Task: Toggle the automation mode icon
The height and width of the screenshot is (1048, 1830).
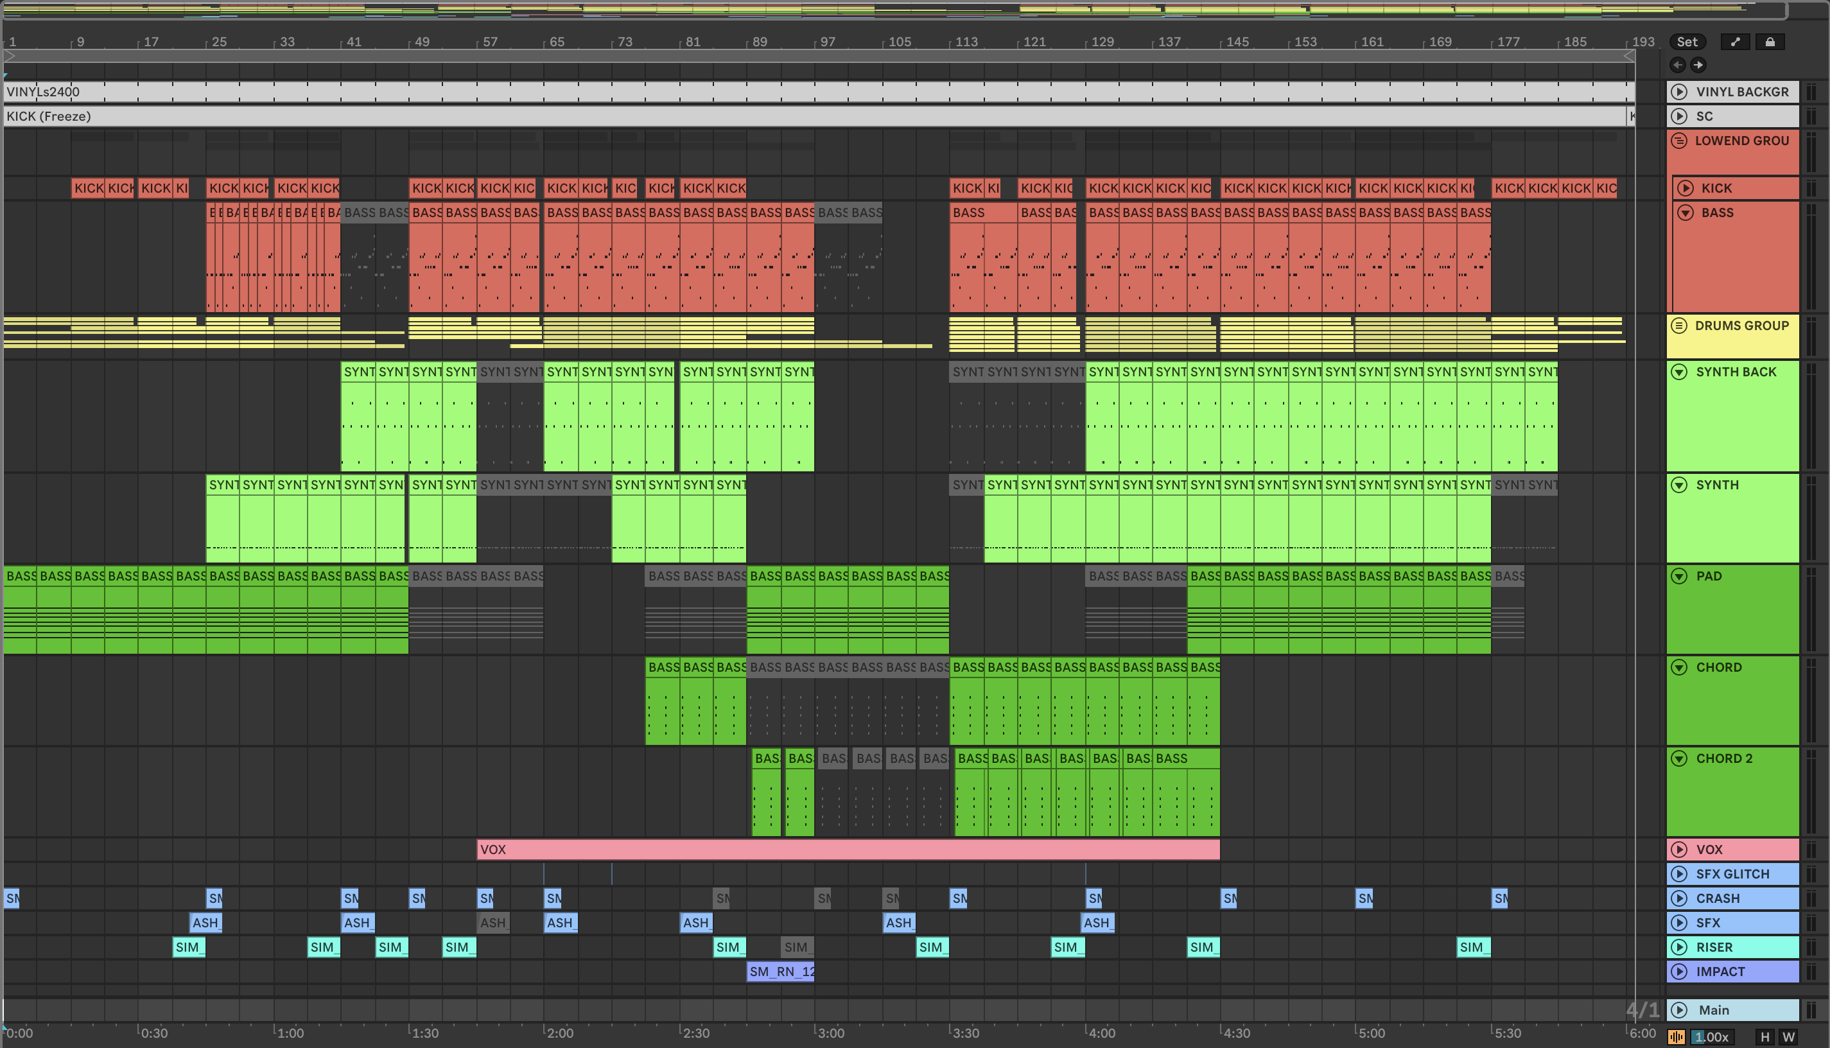Action: coord(1735,42)
